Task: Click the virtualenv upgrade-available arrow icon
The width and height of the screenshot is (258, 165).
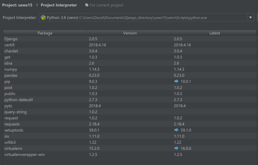Action: (176, 148)
